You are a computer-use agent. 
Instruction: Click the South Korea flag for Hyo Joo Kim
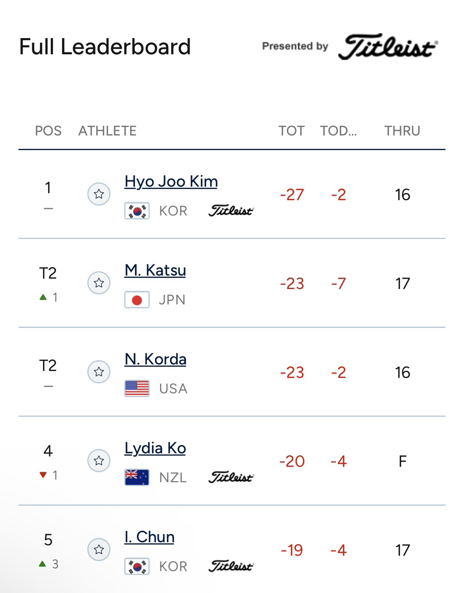pyautogui.click(x=137, y=211)
